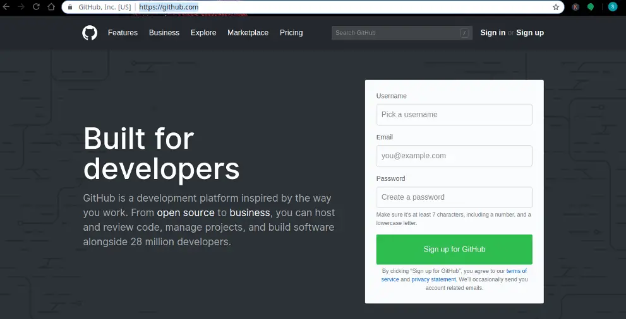Click the Username field label
The image size is (626, 319).
391,96
